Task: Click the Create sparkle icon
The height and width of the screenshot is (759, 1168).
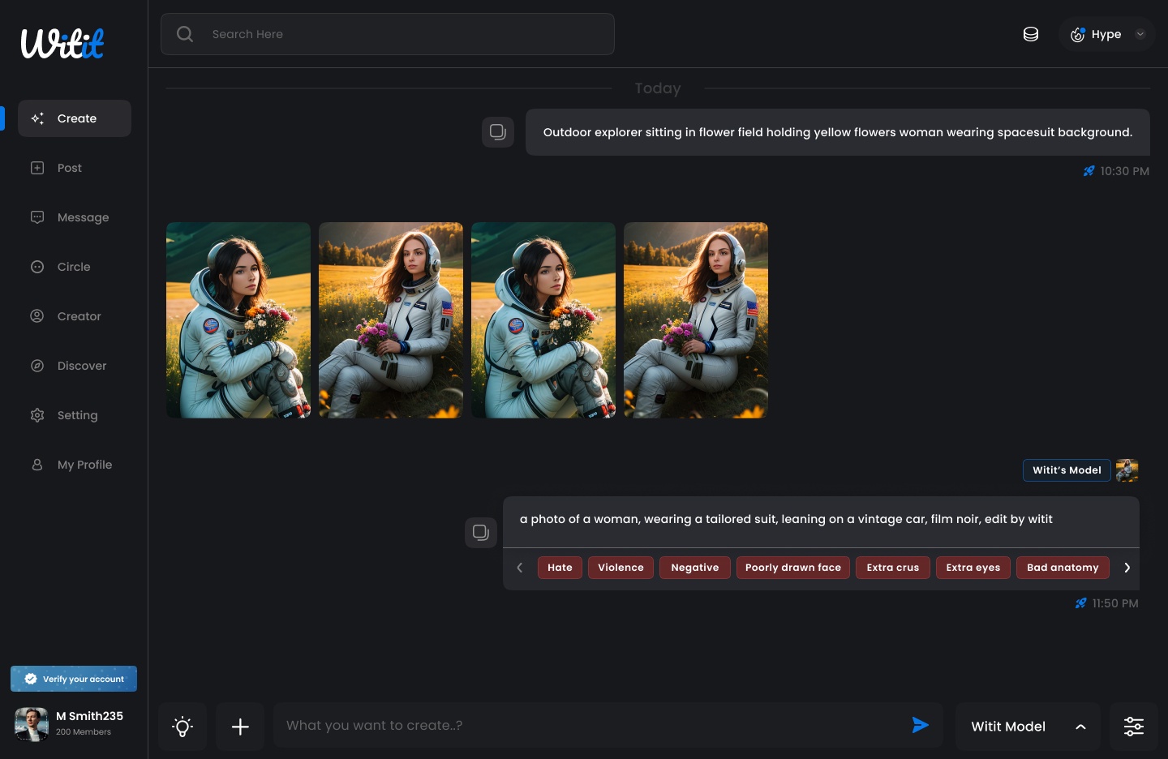Action: [37, 118]
